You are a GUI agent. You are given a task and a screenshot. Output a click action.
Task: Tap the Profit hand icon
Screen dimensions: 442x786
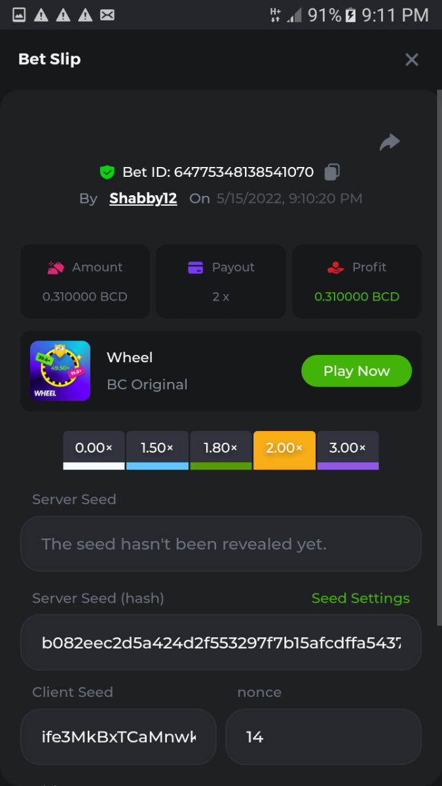tap(335, 267)
